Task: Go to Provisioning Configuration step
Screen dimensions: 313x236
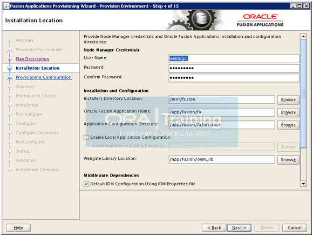Action: tap(44, 77)
